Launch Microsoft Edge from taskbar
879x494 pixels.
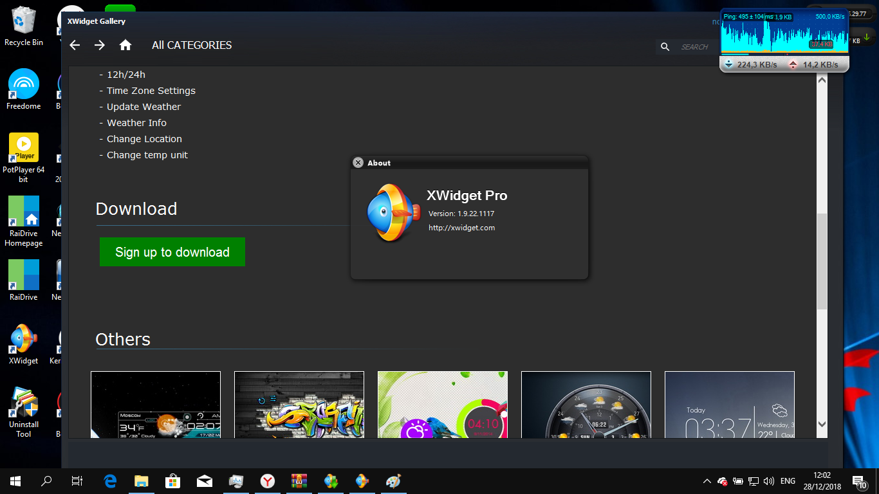coord(110,480)
